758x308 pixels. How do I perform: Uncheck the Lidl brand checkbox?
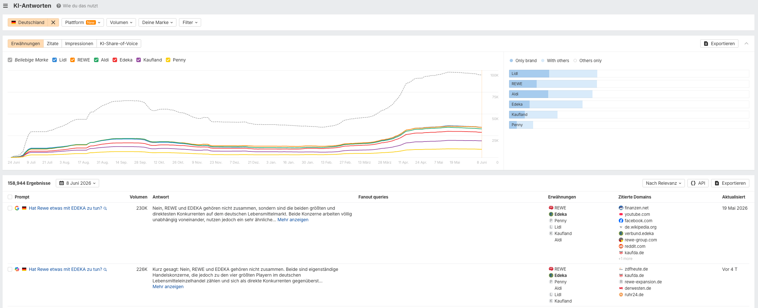point(55,60)
